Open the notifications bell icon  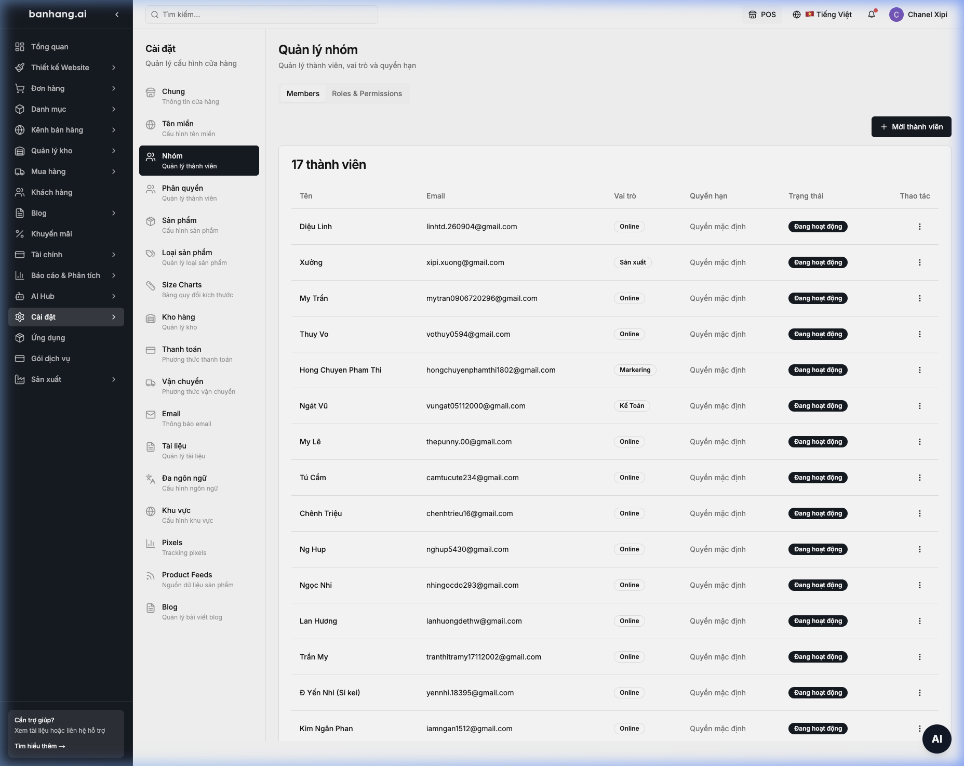[872, 15]
